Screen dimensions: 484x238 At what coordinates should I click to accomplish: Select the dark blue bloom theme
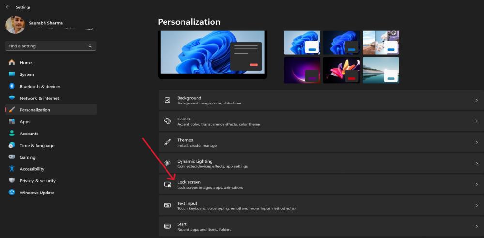341,43
